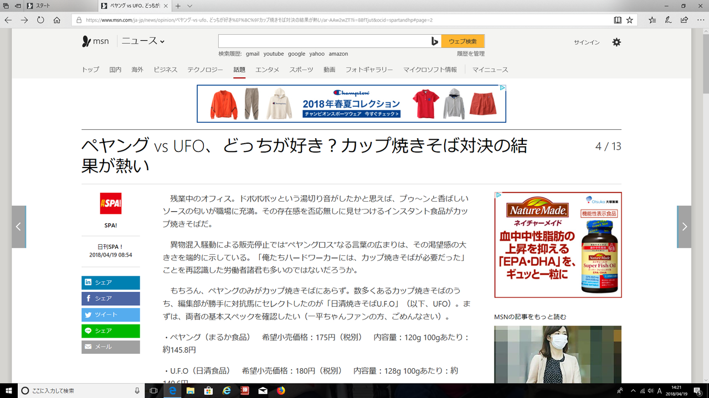This screenshot has height=398, width=709.
Task: Reload the current page
Action: 40,20
